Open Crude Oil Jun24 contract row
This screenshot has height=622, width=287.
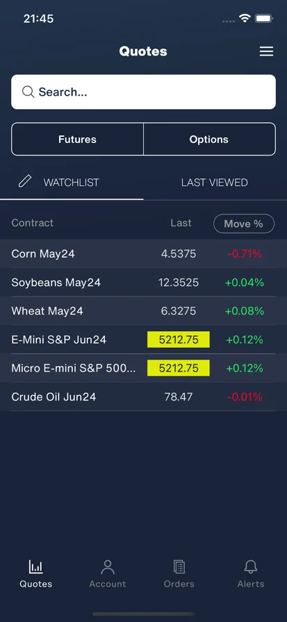pyautogui.click(x=143, y=396)
